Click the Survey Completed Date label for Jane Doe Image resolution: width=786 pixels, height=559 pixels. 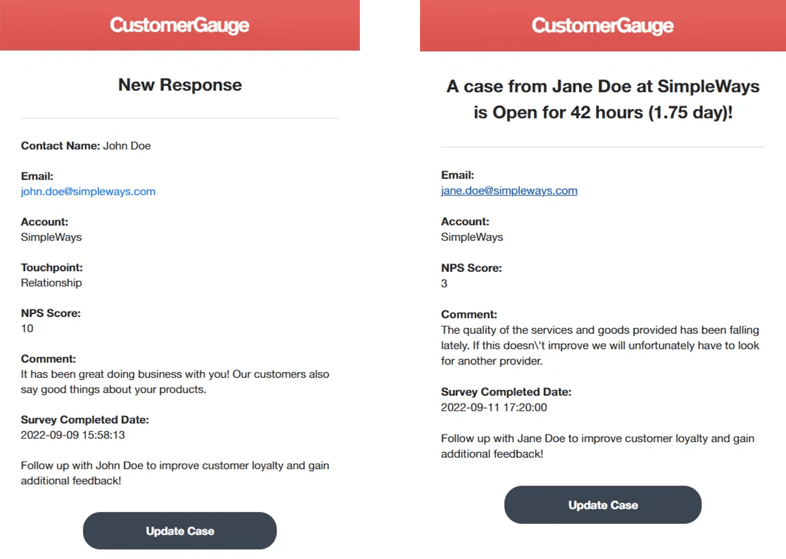pos(506,392)
